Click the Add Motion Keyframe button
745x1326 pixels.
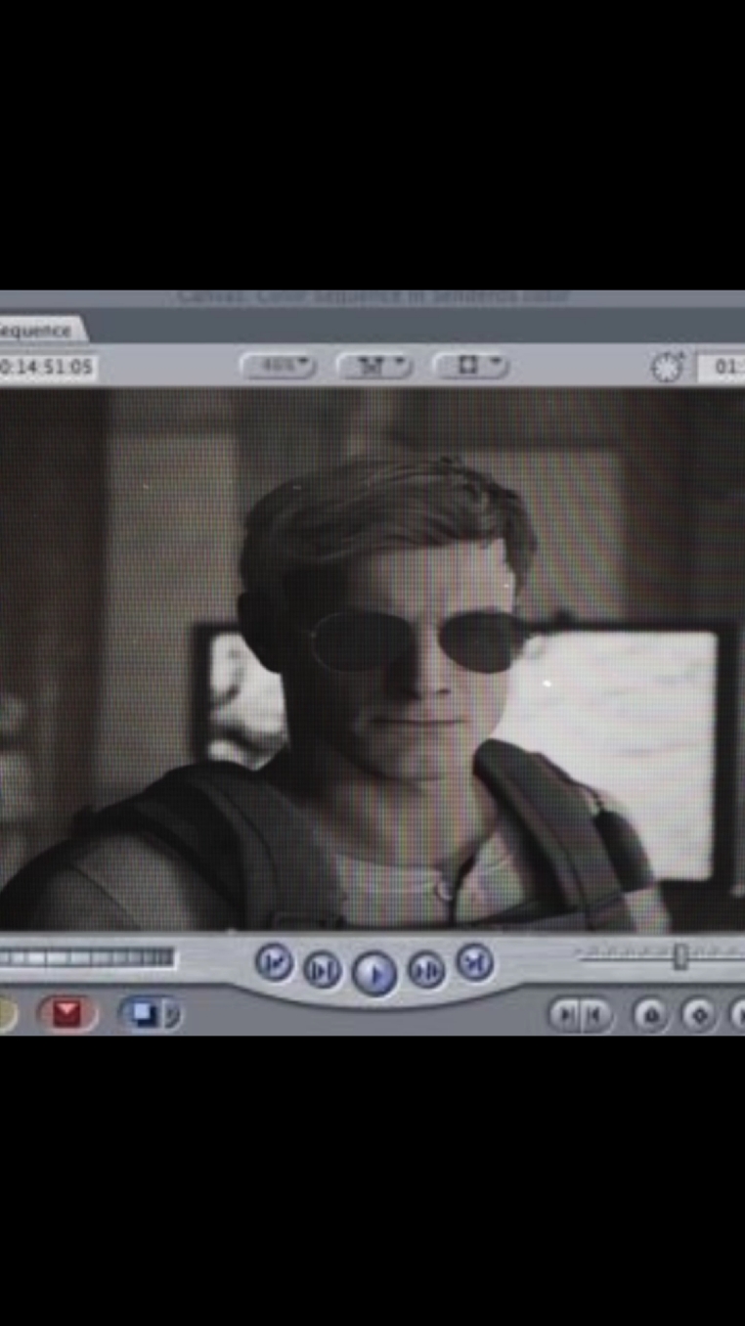[698, 1015]
